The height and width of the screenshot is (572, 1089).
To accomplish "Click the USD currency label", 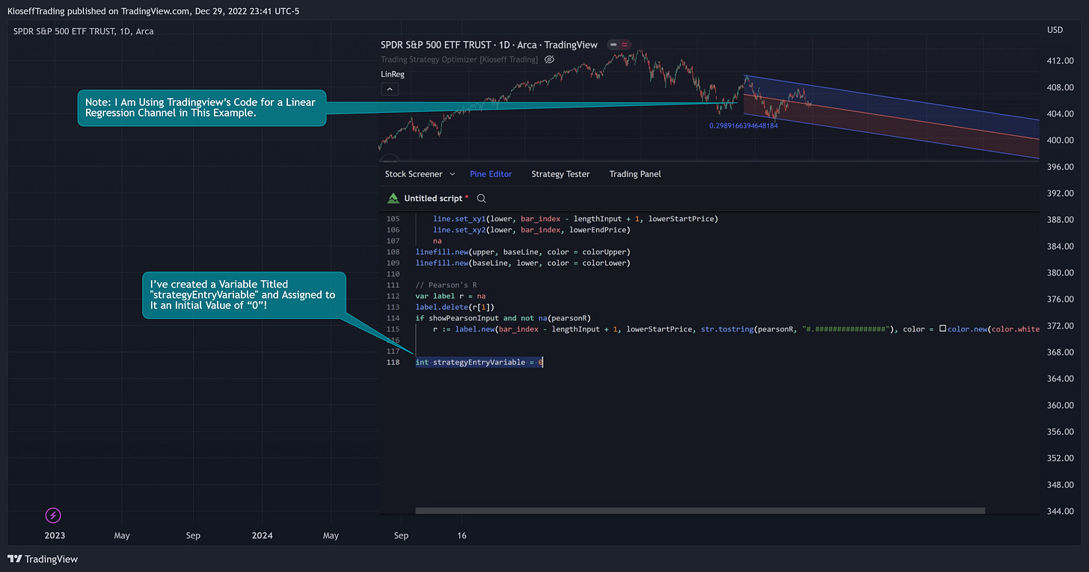I will click(1055, 31).
